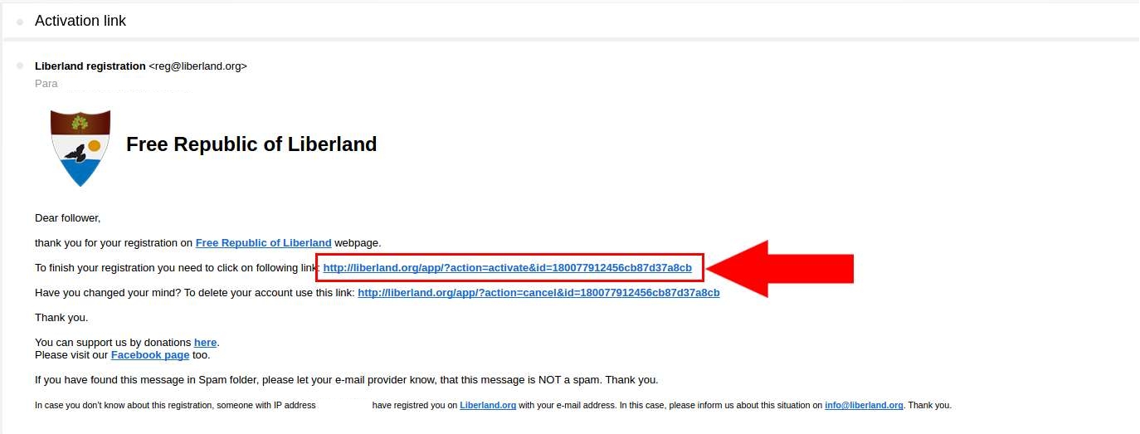Click the 'Dear follower,' greeting text
Image resolution: width=1140 pixels, height=434 pixels.
pos(67,217)
